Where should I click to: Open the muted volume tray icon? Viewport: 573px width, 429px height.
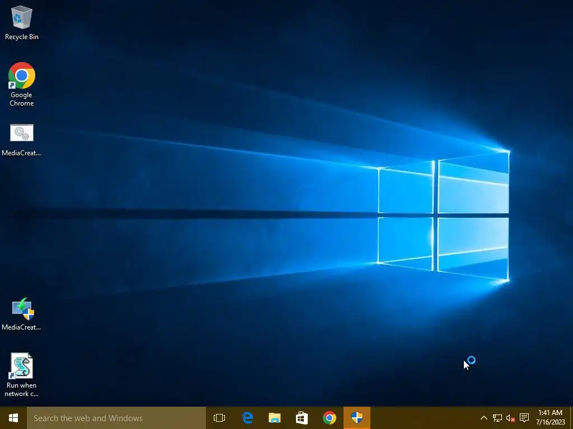510,418
